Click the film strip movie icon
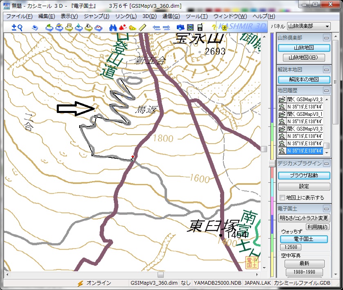This screenshot has height=290, width=343. coord(190,28)
